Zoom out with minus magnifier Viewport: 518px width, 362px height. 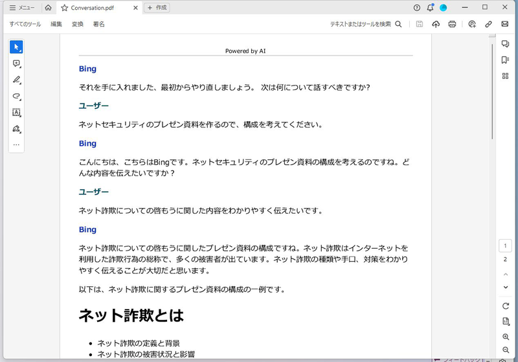point(506,350)
